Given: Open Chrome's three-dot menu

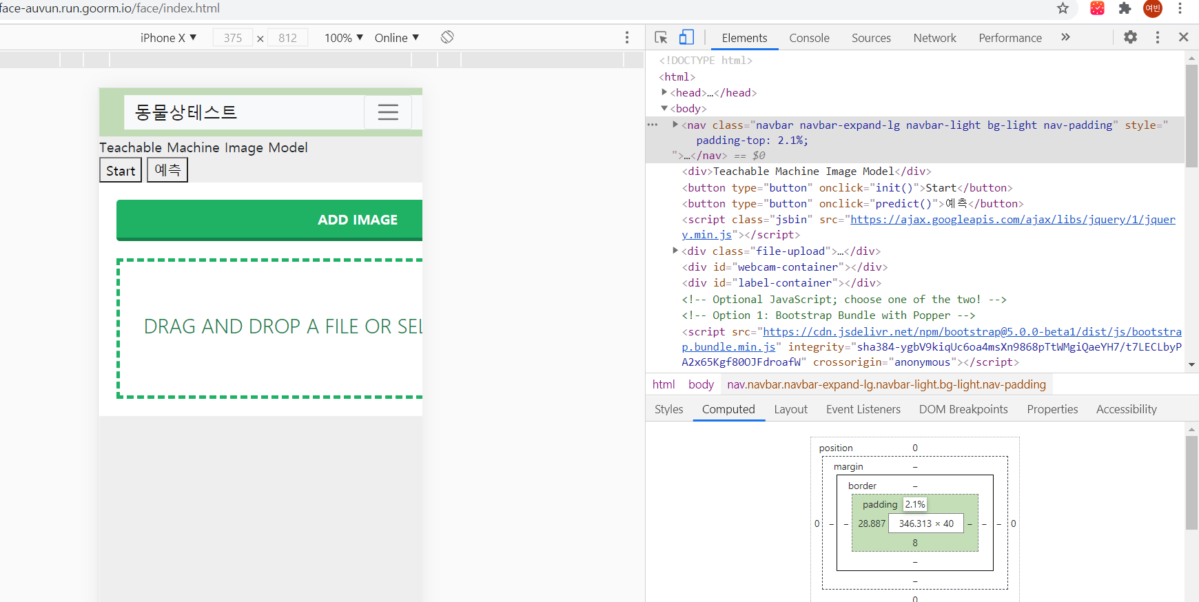Looking at the screenshot, I should pos(1180,8).
